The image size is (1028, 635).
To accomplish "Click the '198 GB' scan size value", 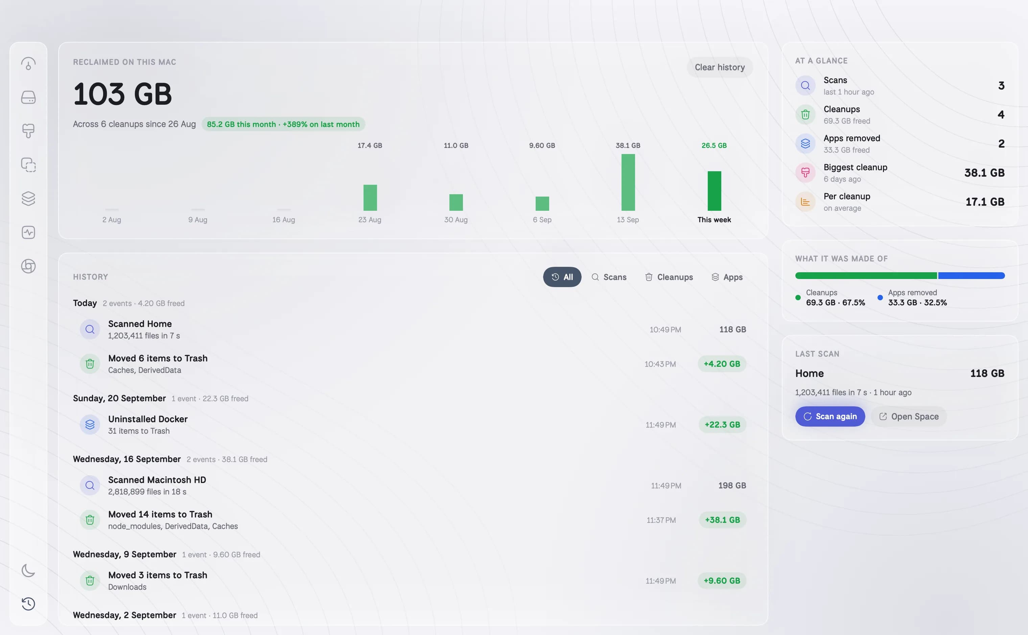I will [x=732, y=485].
